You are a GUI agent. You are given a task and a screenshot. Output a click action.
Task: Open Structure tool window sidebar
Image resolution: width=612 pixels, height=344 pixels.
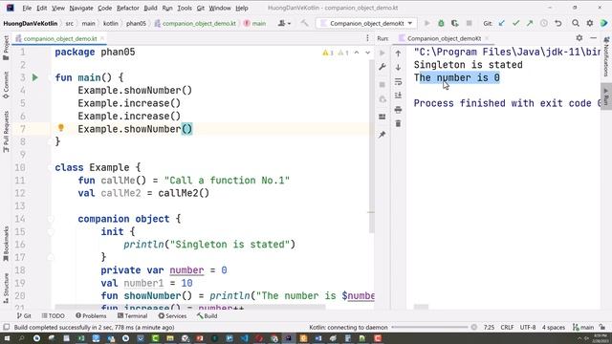pos(6,288)
